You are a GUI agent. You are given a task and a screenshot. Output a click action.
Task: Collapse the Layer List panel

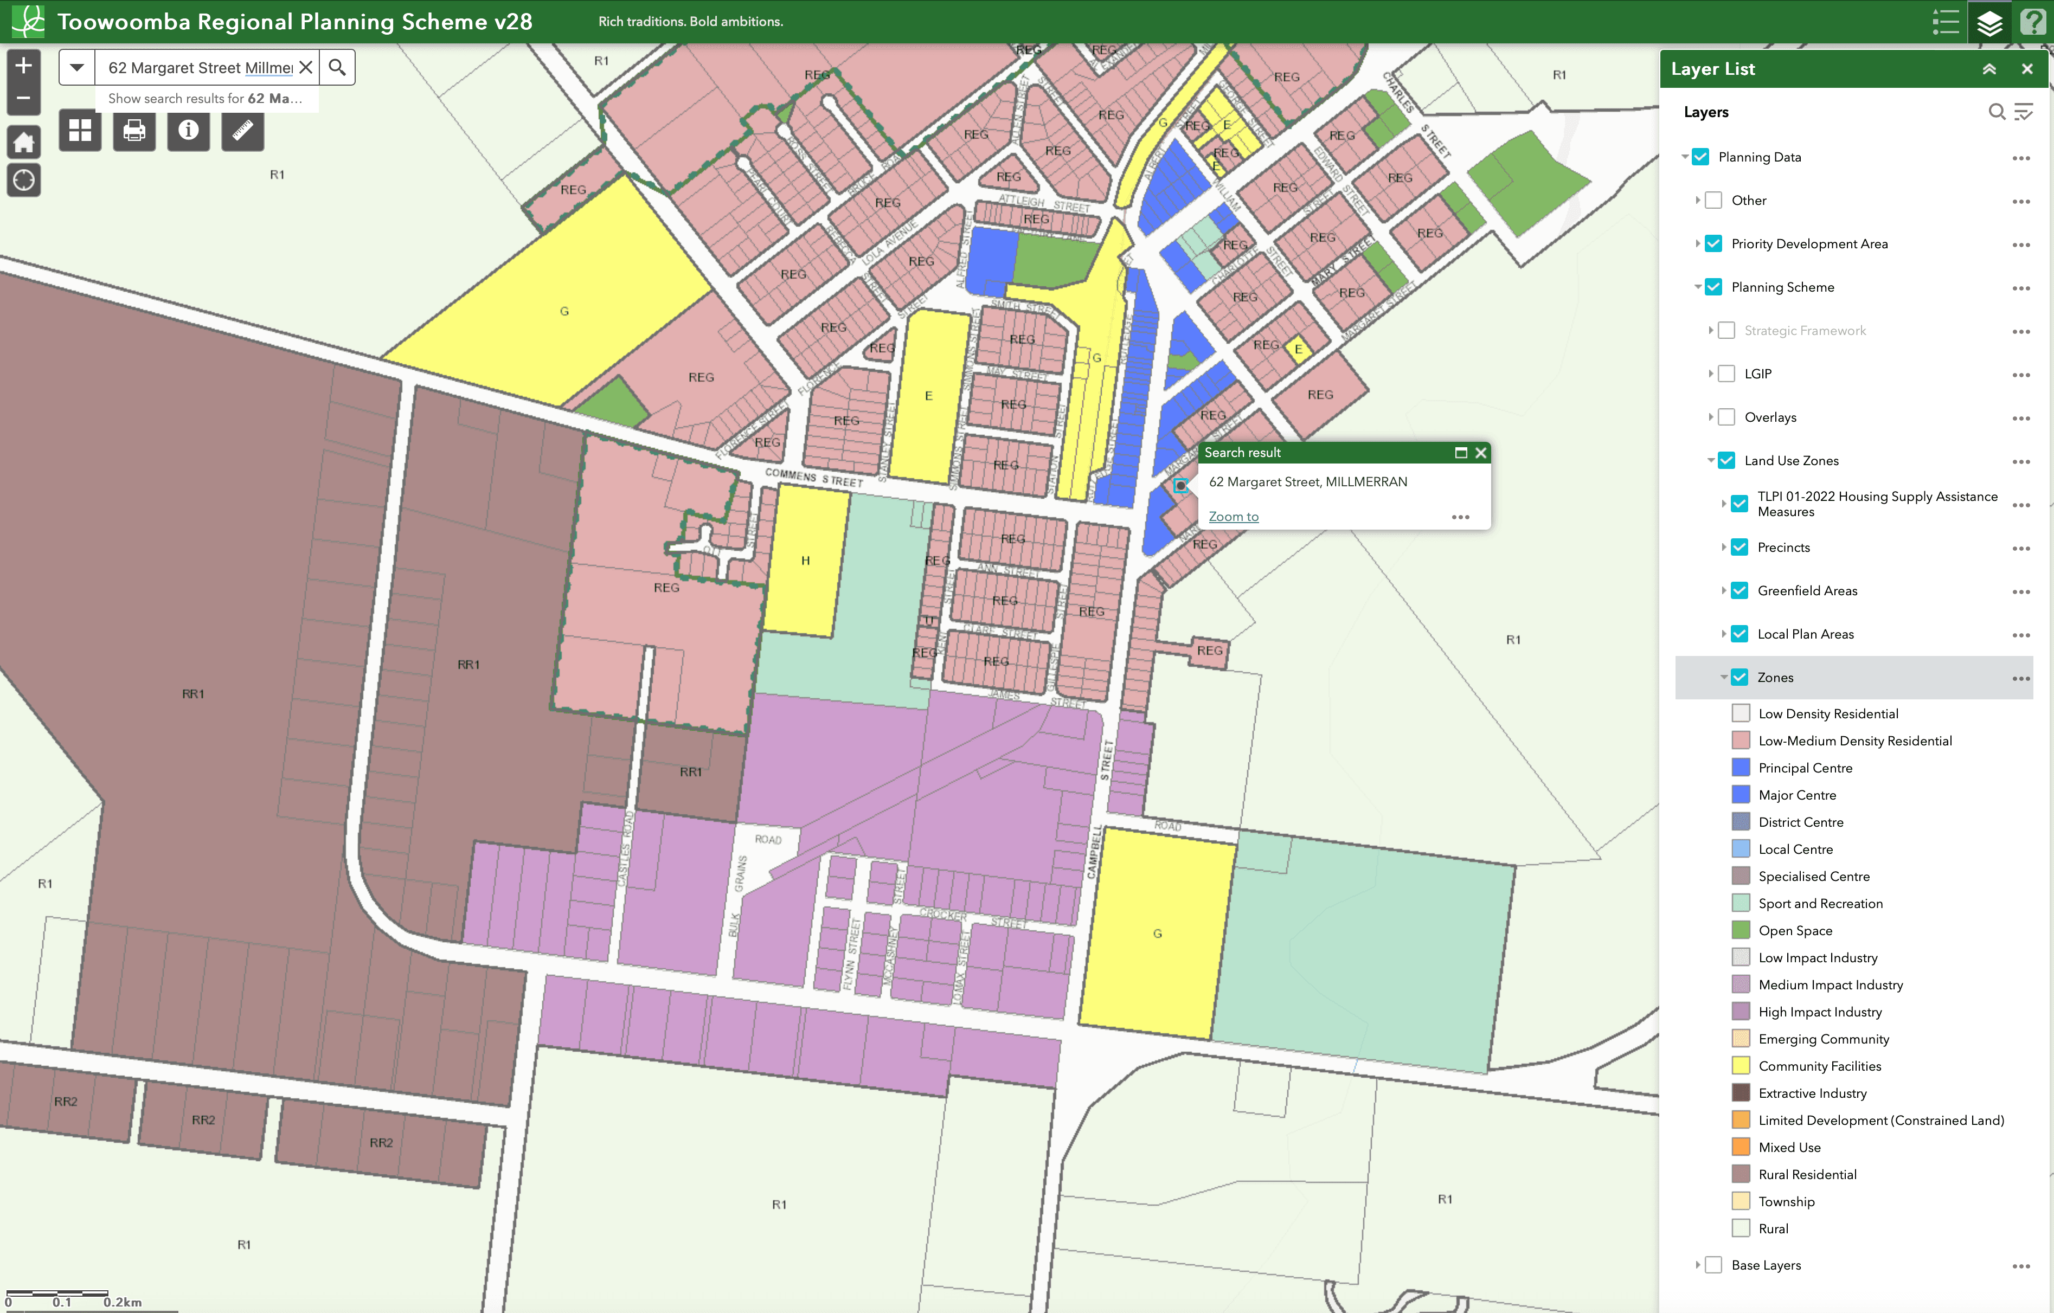click(x=1989, y=69)
